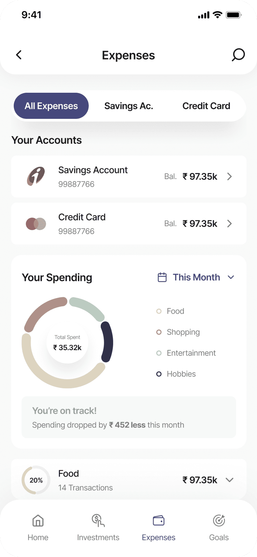Select the Food legend marker
The height and width of the screenshot is (557, 257).
[159, 311]
